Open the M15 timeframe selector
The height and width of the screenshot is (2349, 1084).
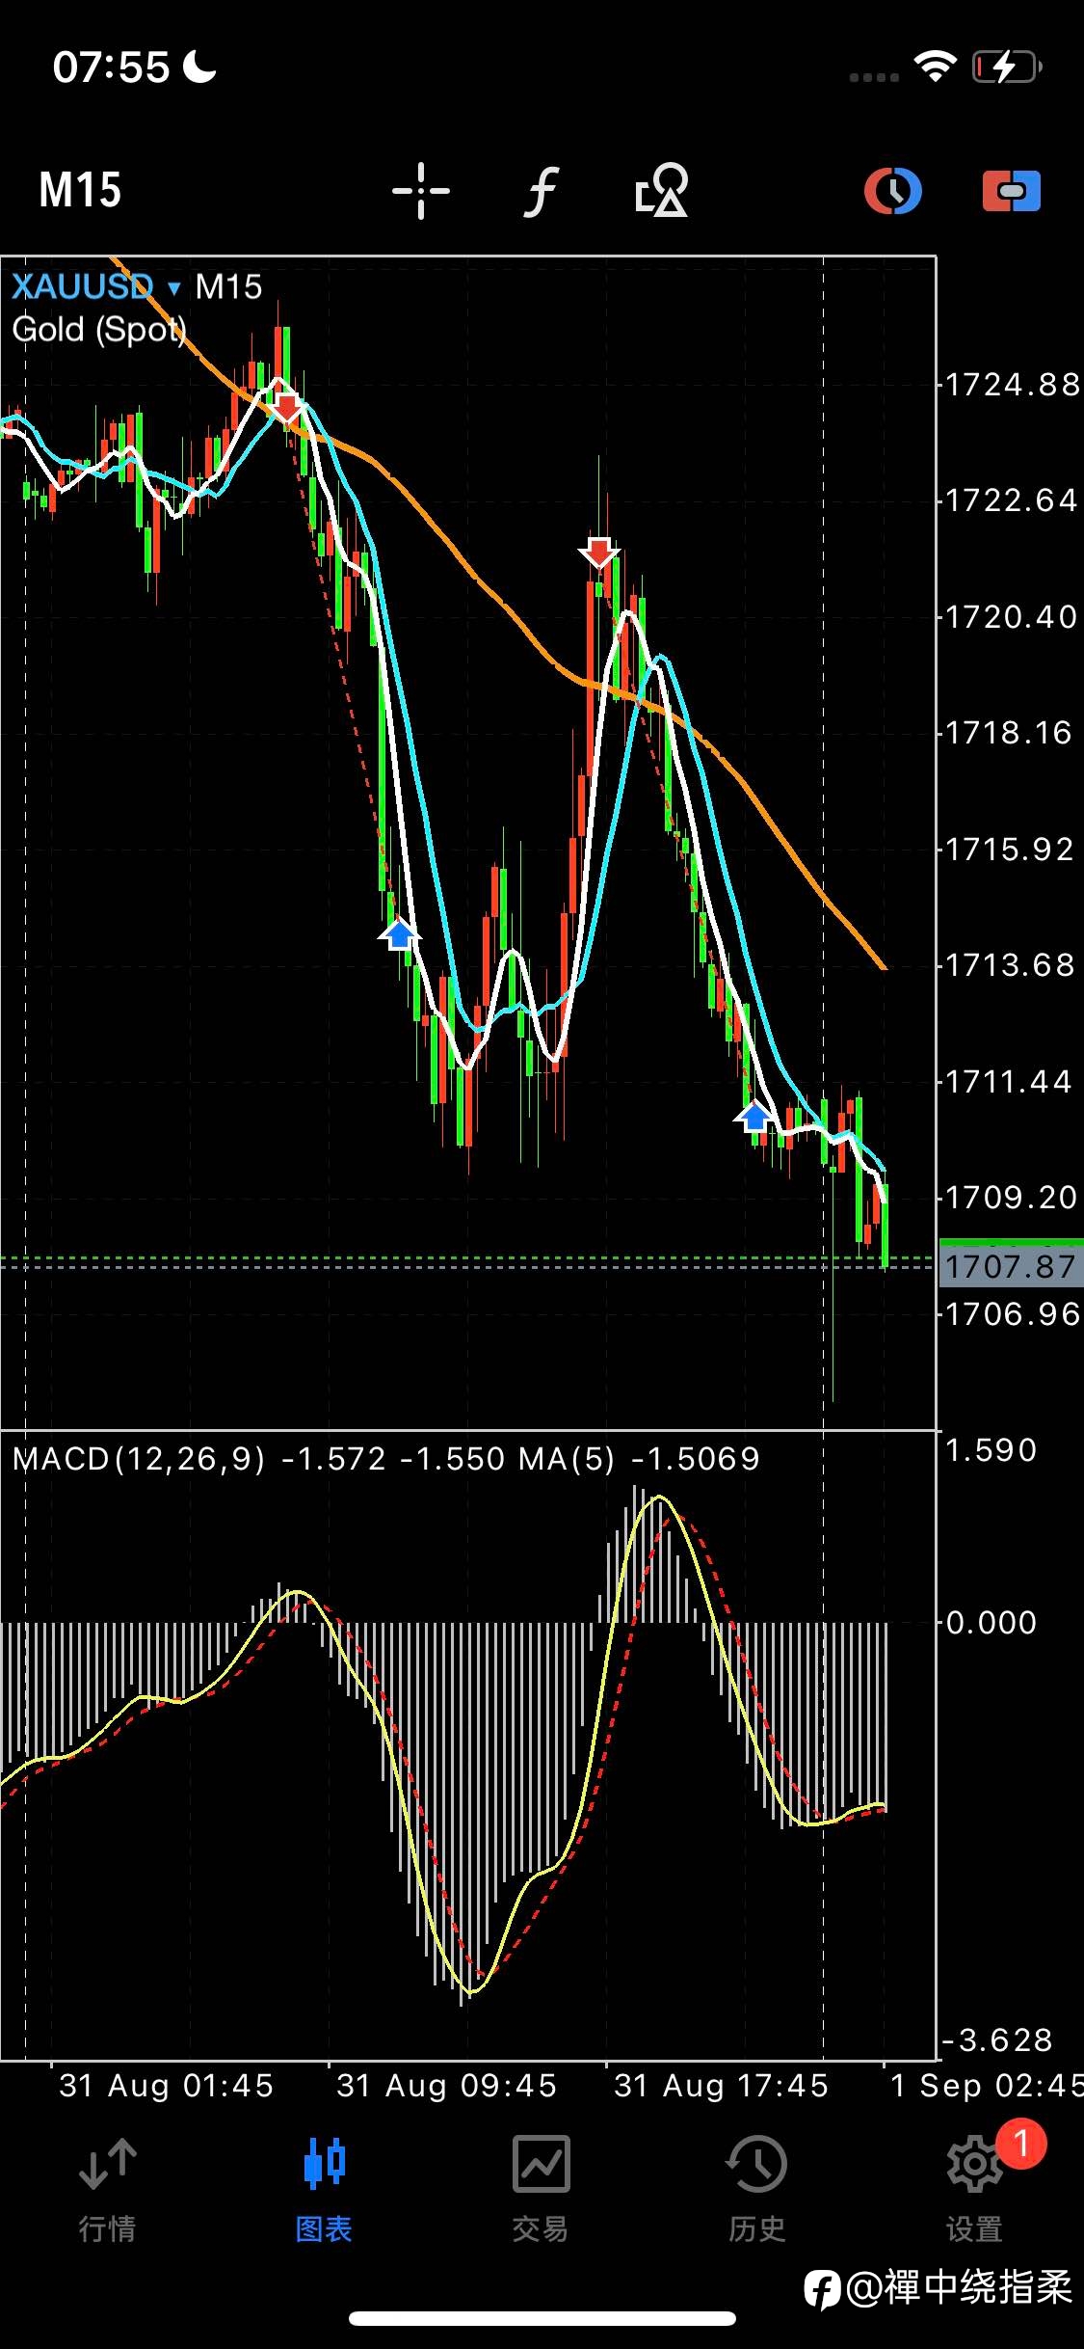point(80,190)
